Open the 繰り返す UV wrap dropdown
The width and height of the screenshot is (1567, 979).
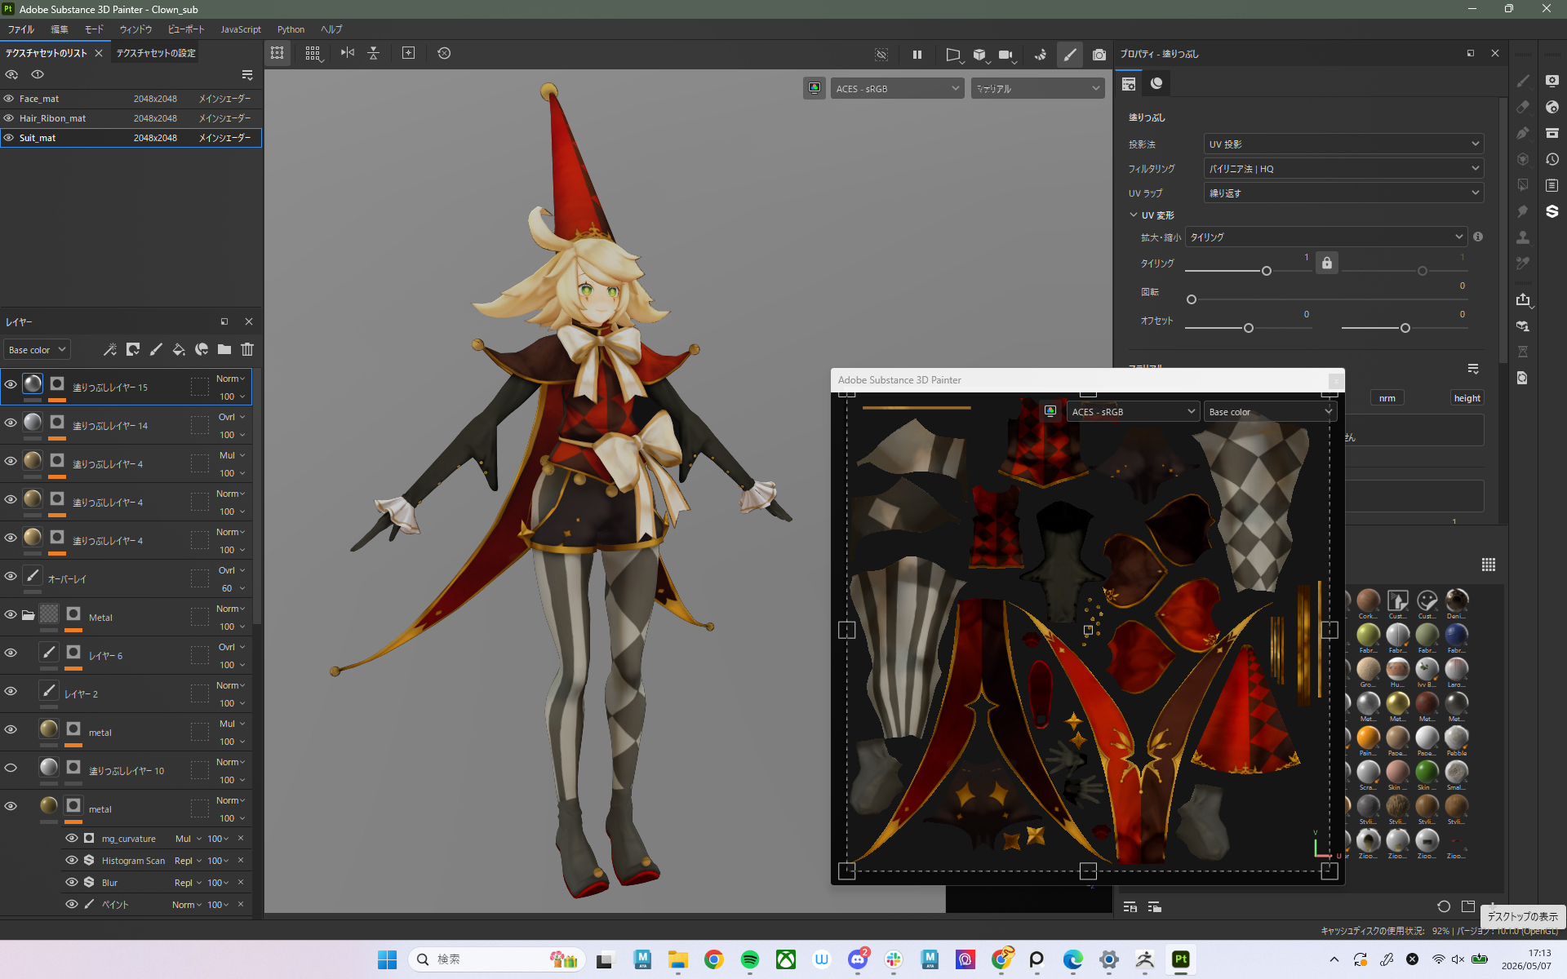(x=1343, y=193)
